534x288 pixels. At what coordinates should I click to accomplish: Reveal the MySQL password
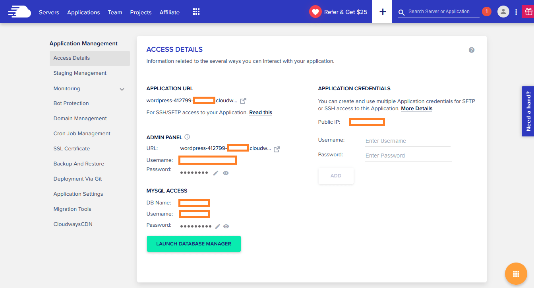[226, 226]
